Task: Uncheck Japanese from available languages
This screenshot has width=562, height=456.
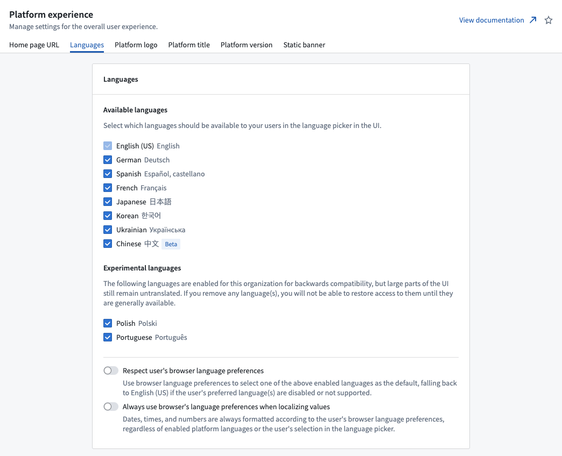Action: pyautogui.click(x=108, y=202)
